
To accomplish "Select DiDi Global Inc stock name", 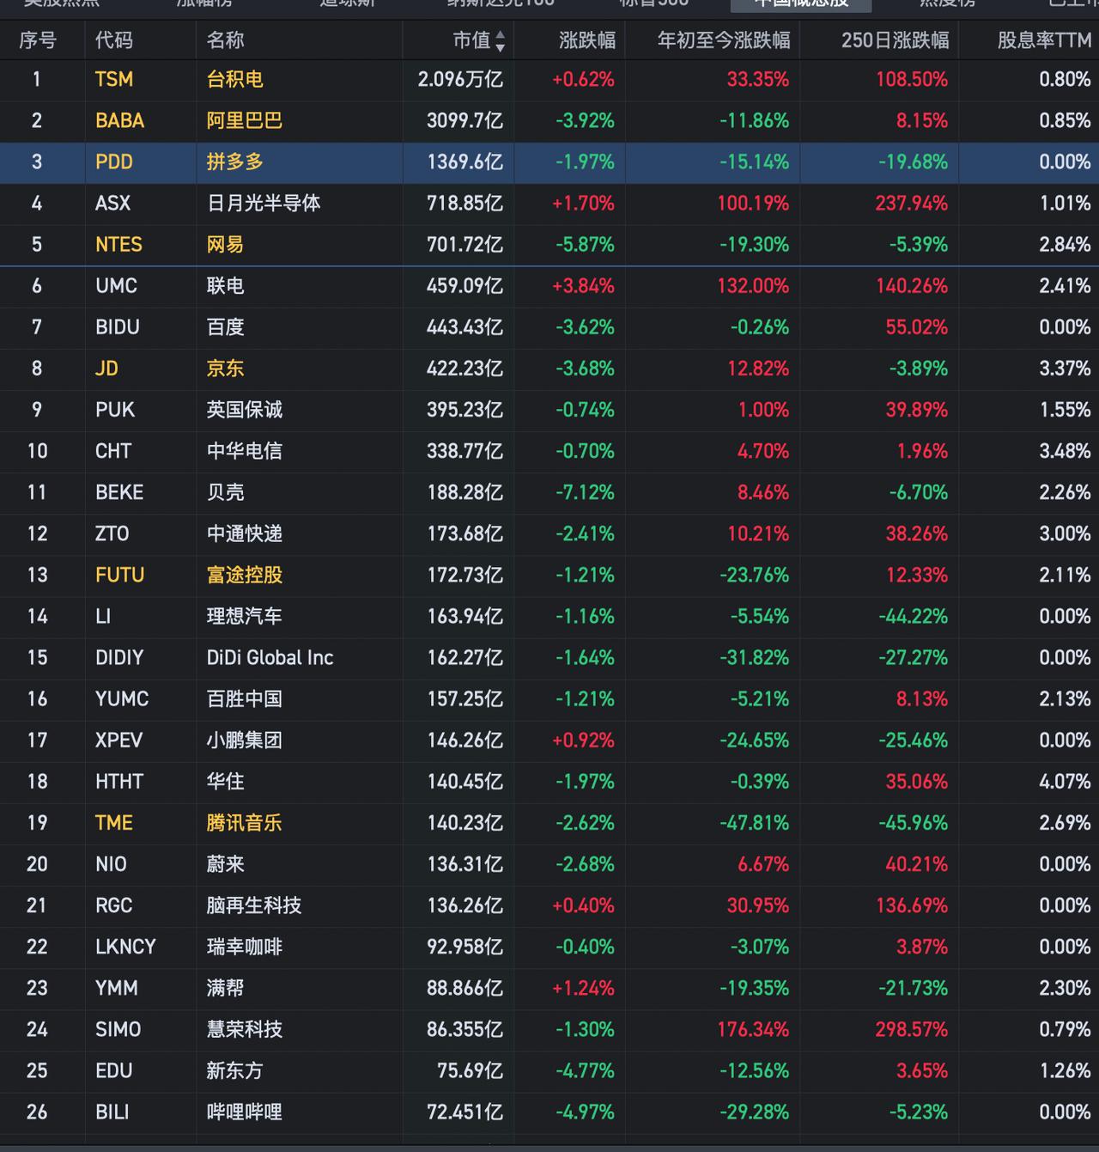I will pos(270,657).
